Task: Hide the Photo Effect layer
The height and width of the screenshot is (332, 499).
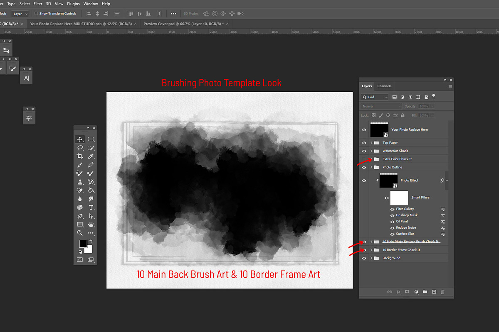Action: click(364, 181)
